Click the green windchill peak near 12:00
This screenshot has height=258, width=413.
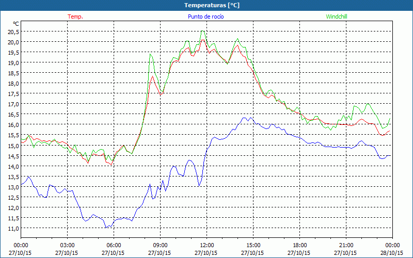(202, 31)
